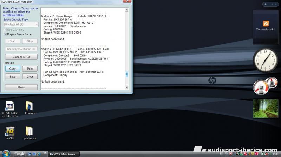
Task: Clear the results pane
Action: 30,77
